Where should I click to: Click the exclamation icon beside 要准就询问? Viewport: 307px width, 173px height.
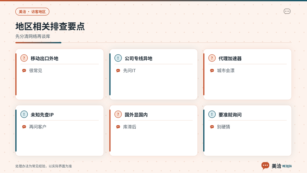pos(212,114)
